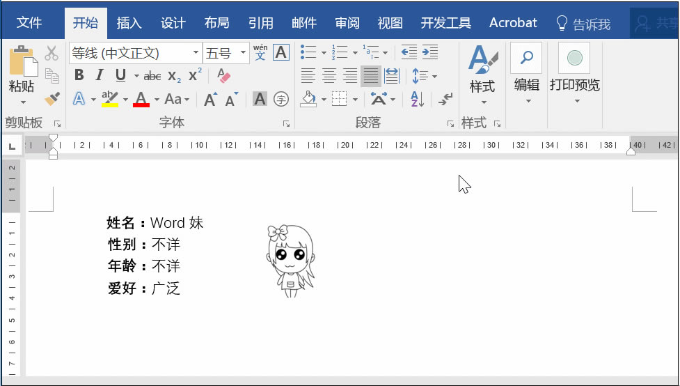
Task: Open the Styles gallery icon
Action: [482, 60]
